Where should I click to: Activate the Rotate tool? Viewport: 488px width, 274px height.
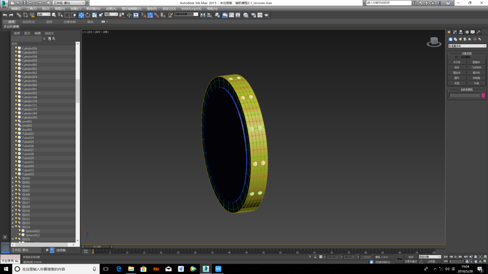tap(88, 15)
